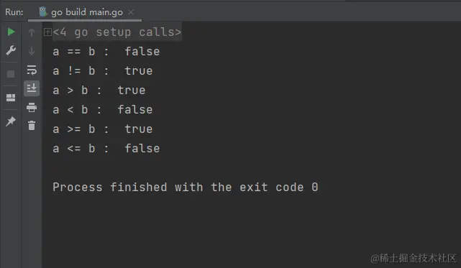
Task: Jump down the stack trace arrow
Action: (32, 51)
